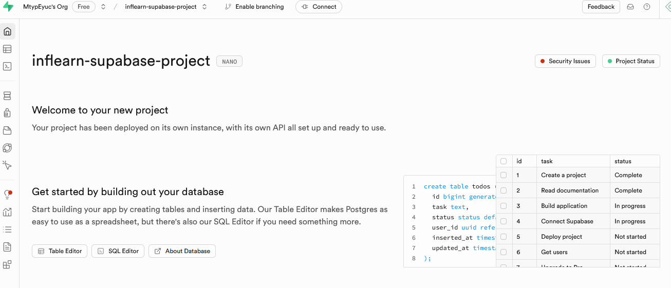Check the Build application row checkbox
The image size is (671, 288).
click(x=504, y=206)
